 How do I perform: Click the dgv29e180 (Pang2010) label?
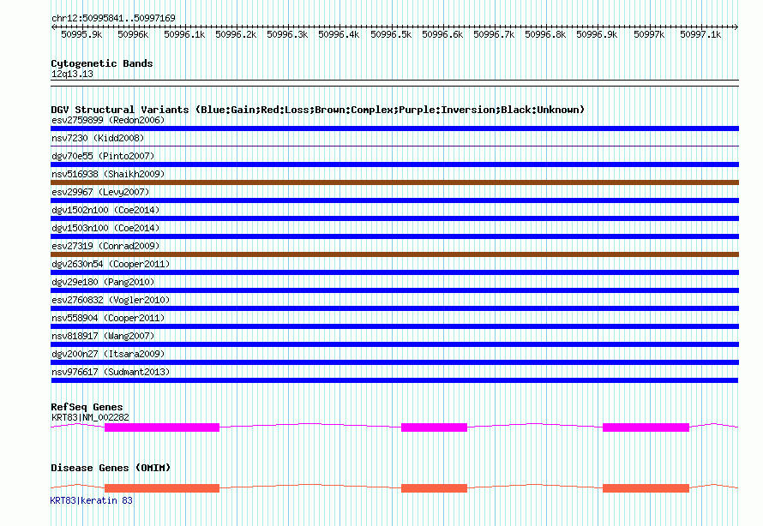click(x=103, y=282)
